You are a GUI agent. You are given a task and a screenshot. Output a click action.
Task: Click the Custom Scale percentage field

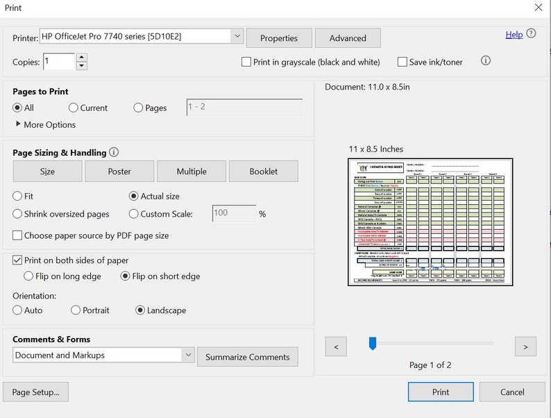pos(235,213)
